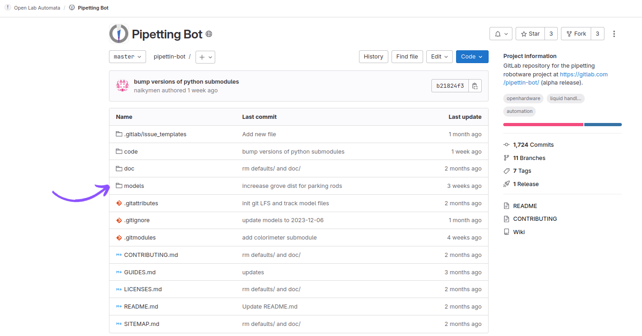The width and height of the screenshot is (642, 336).
Task: Click the GUIDES.md markdown icon
Action: pyautogui.click(x=119, y=272)
